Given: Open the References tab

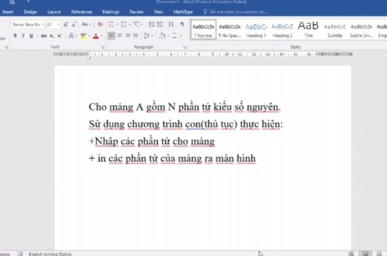Looking at the screenshot, I should (x=82, y=12).
